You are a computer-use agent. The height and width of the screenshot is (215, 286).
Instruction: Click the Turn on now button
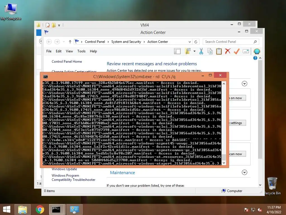tap(237, 98)
